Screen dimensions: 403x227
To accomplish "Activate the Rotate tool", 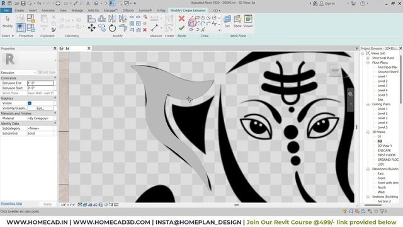I will [112, 28].
